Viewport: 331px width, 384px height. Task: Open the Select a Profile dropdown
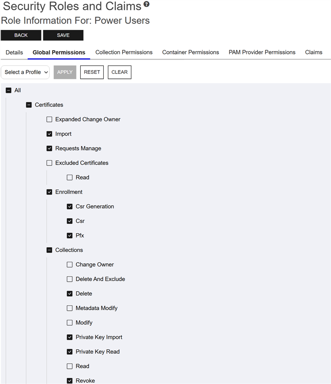pyautogui.click(x=25, y=72)
